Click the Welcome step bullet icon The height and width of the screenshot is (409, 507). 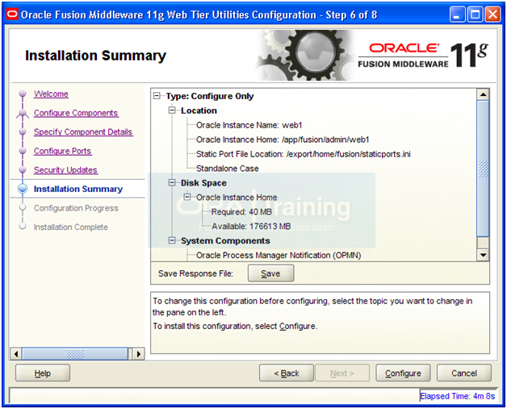(x=23, y=94)
